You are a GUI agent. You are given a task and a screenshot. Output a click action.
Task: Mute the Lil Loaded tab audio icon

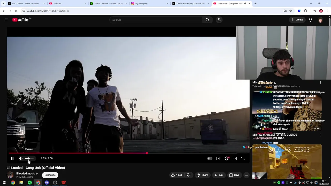245,4
